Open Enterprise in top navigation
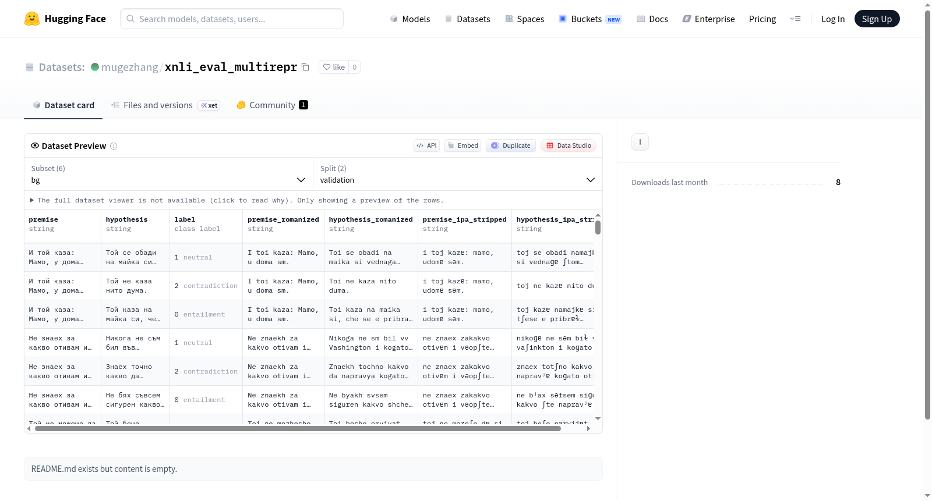Screen dimensions: 932x501 click(708, 19)
